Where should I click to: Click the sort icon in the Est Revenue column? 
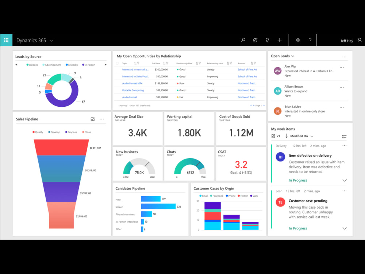(x=164, y=63)
